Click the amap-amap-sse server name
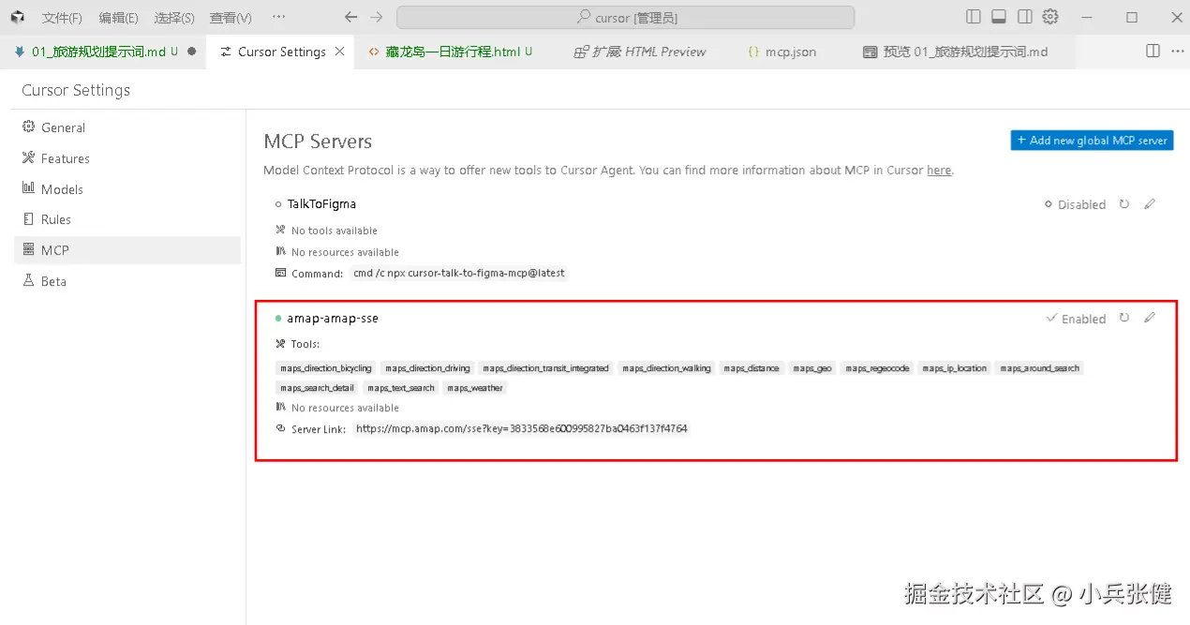 (x=333, y=319)
